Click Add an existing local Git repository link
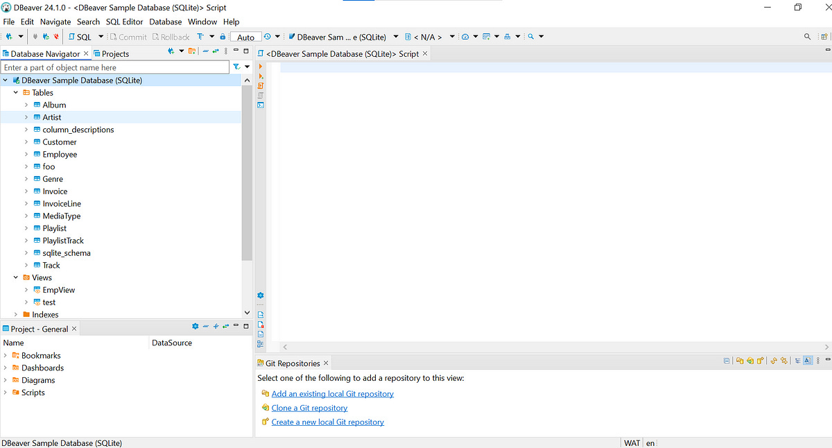Image resolution: width=832 pixels, height=448 pixels. click(x=332, y=394)
